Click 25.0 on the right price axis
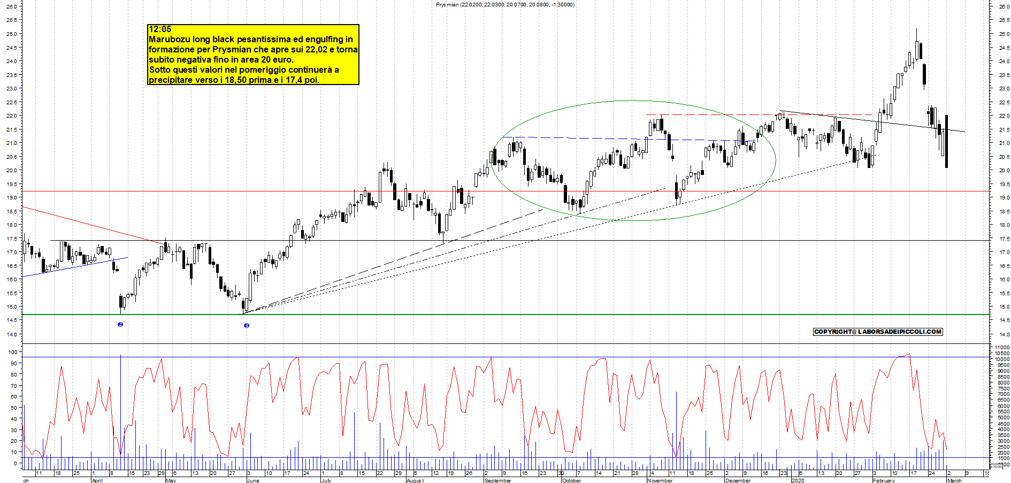1011x483 pixels. (1004, 34)
